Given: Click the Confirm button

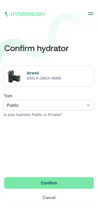Looking at the screenshot, I should tap(49, 183).
